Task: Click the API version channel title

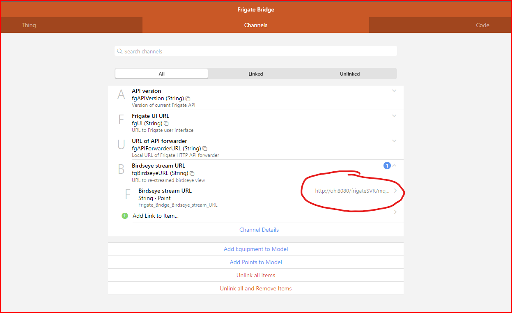Action: click(x=147, y=91)
